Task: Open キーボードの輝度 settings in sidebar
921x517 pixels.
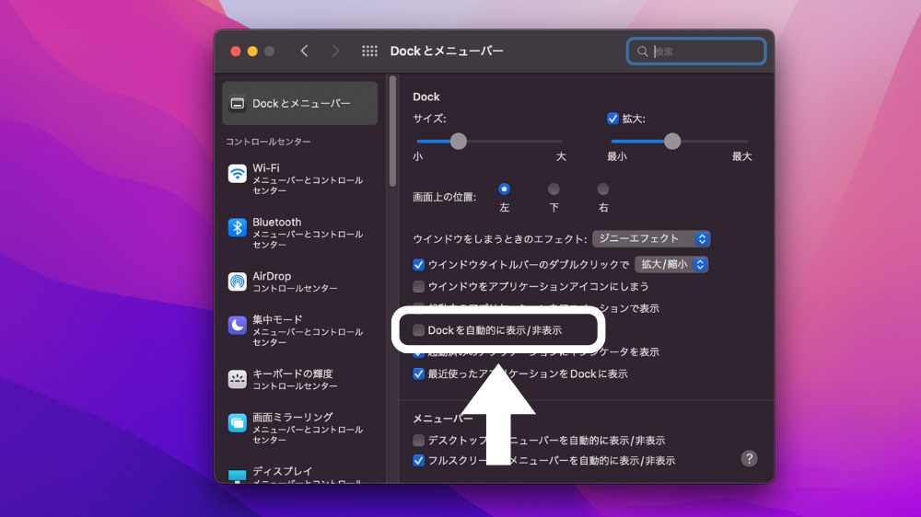Action: tap(299, 379)
